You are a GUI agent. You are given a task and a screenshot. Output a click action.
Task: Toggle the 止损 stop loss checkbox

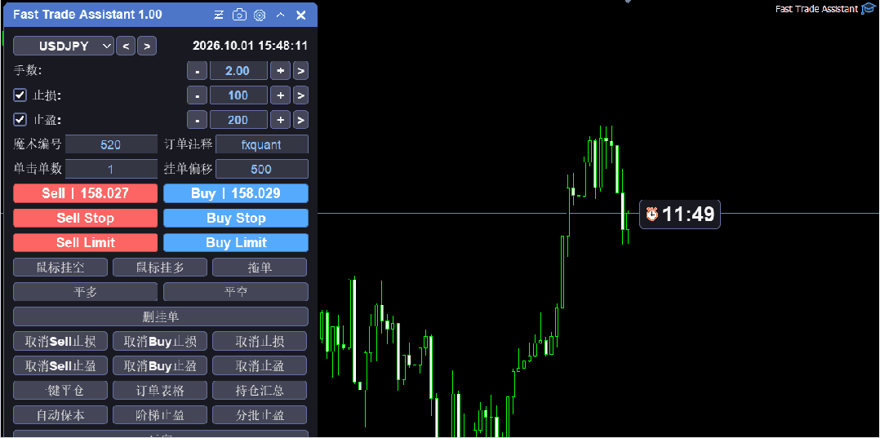tap(20, 95)
